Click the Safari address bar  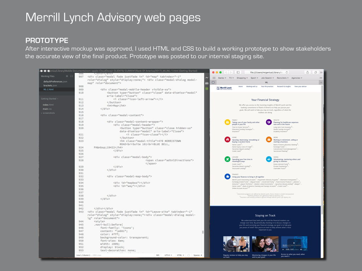(x=267, y=72)
